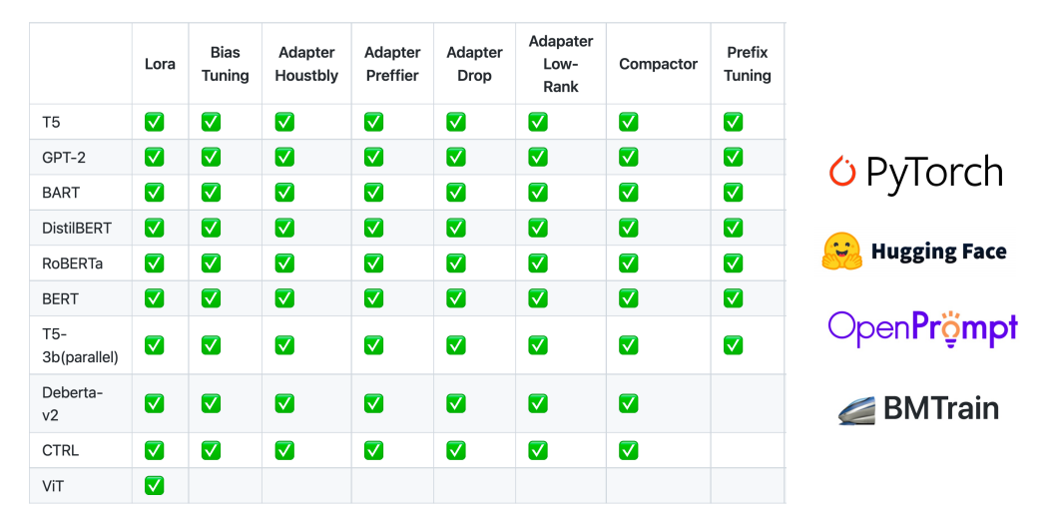The image size is (1055, 522).
Task: Click the Deberta-v2 Compactor checkmark
Action: pyautogui.click(x=628, y=403)
